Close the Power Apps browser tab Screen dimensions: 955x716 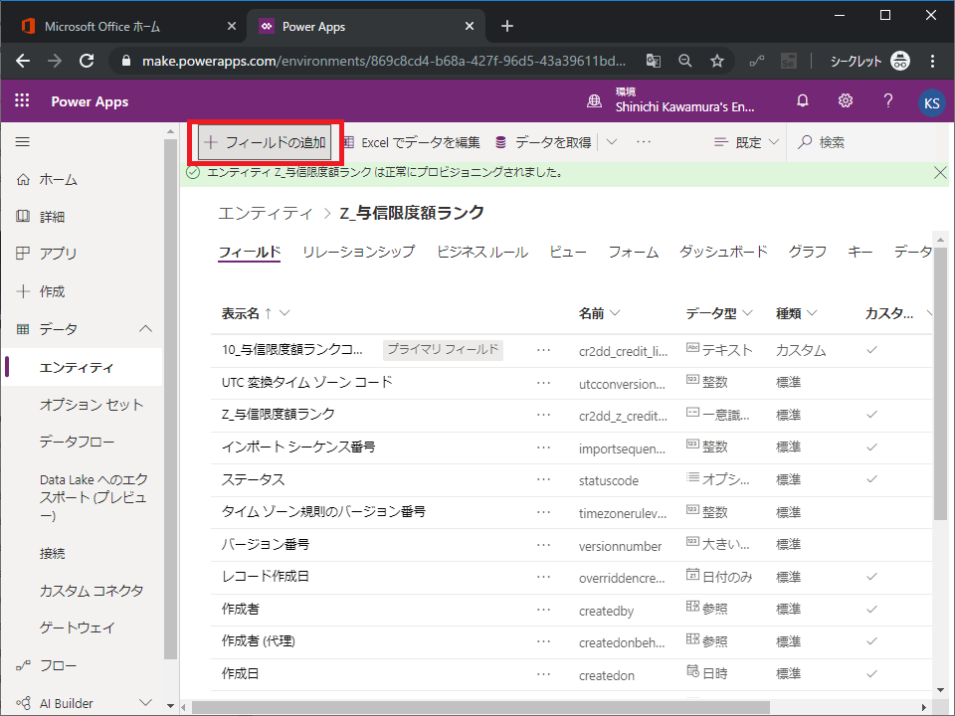pos(469,26)
